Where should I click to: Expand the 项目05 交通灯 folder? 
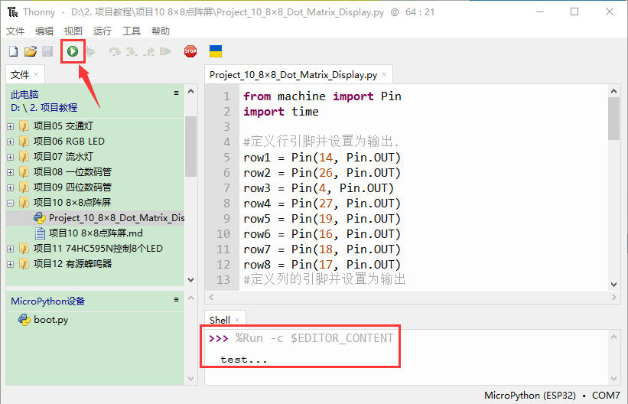[10, 126]
